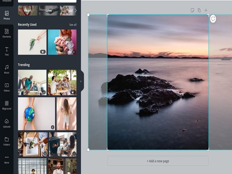Click the round comment icon beside the canvas
The image size is (232, 174).
[x=213, y=19]
